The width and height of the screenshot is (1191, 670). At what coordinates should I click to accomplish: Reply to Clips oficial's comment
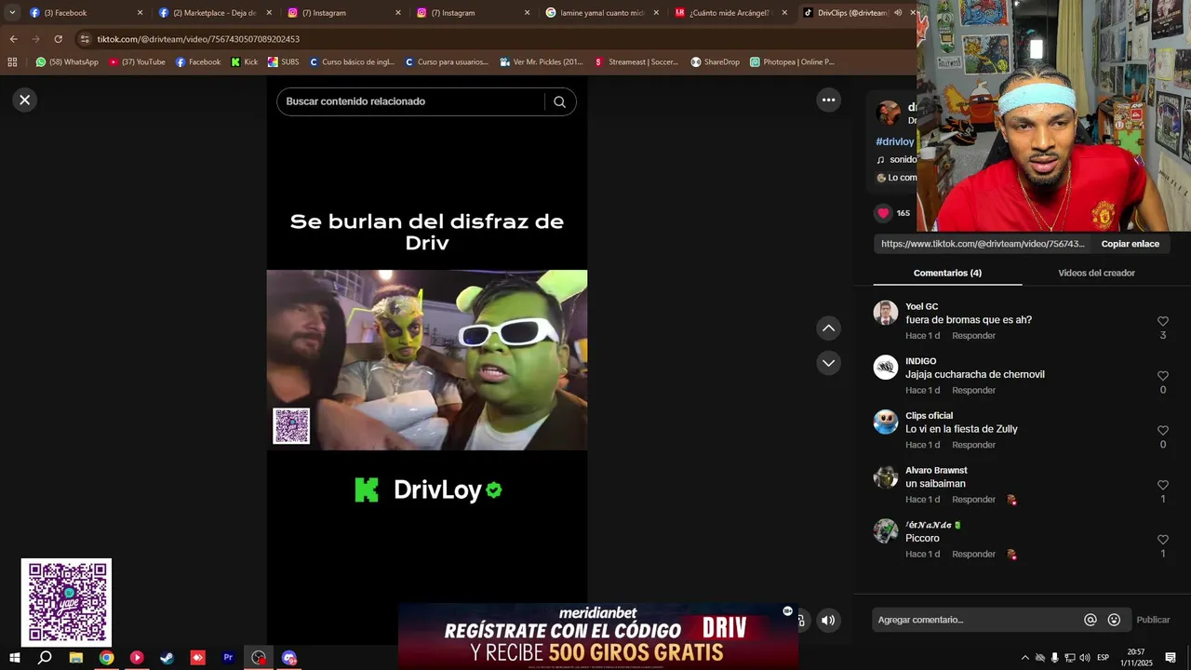[x=973, y=445]
